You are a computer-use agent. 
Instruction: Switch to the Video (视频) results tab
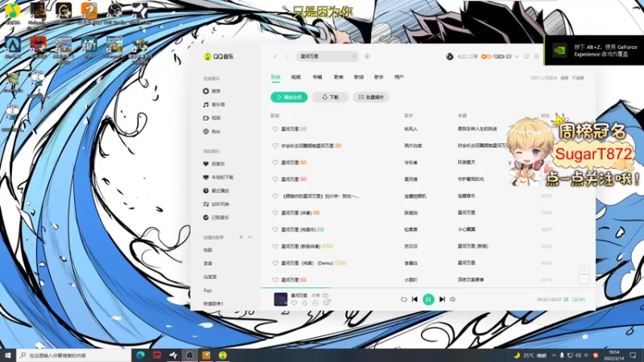(x=295, y=77)
